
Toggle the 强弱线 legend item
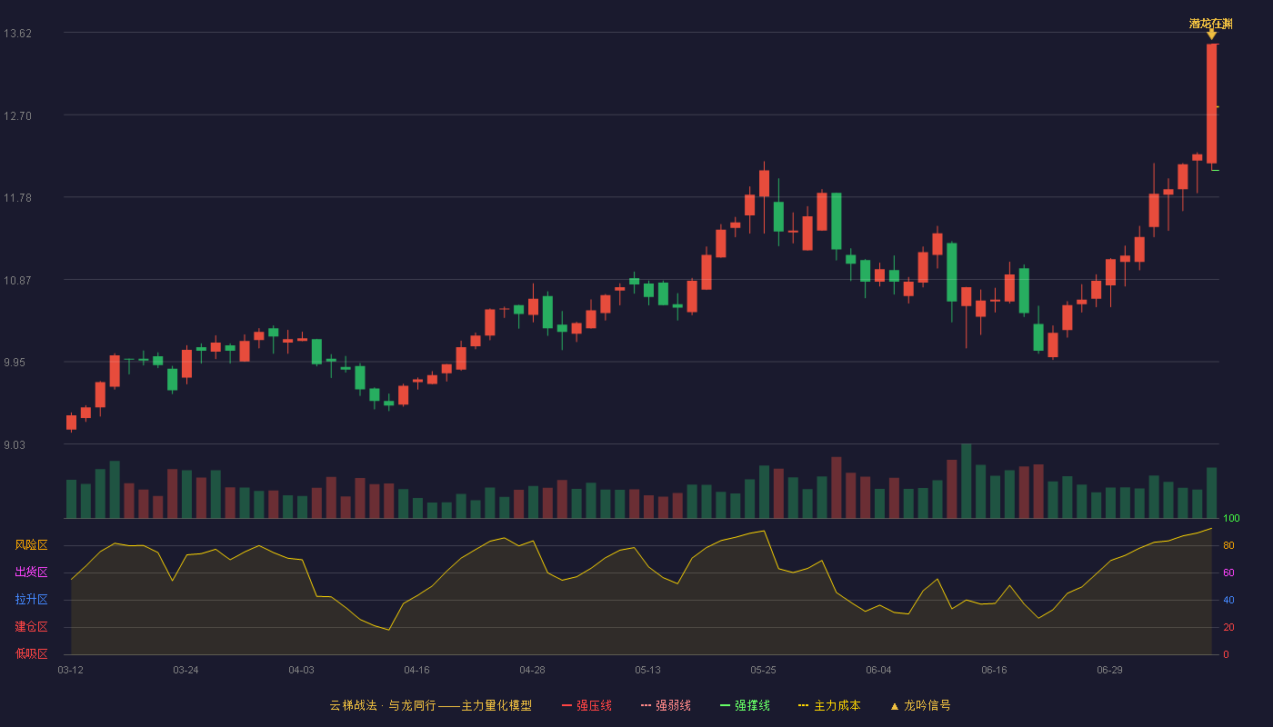666,705
